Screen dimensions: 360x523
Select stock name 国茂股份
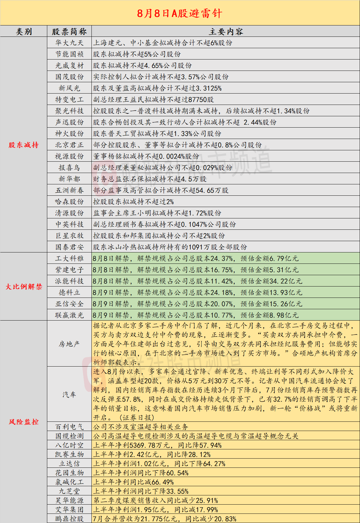pyautogui.click(x=69, y=77)
